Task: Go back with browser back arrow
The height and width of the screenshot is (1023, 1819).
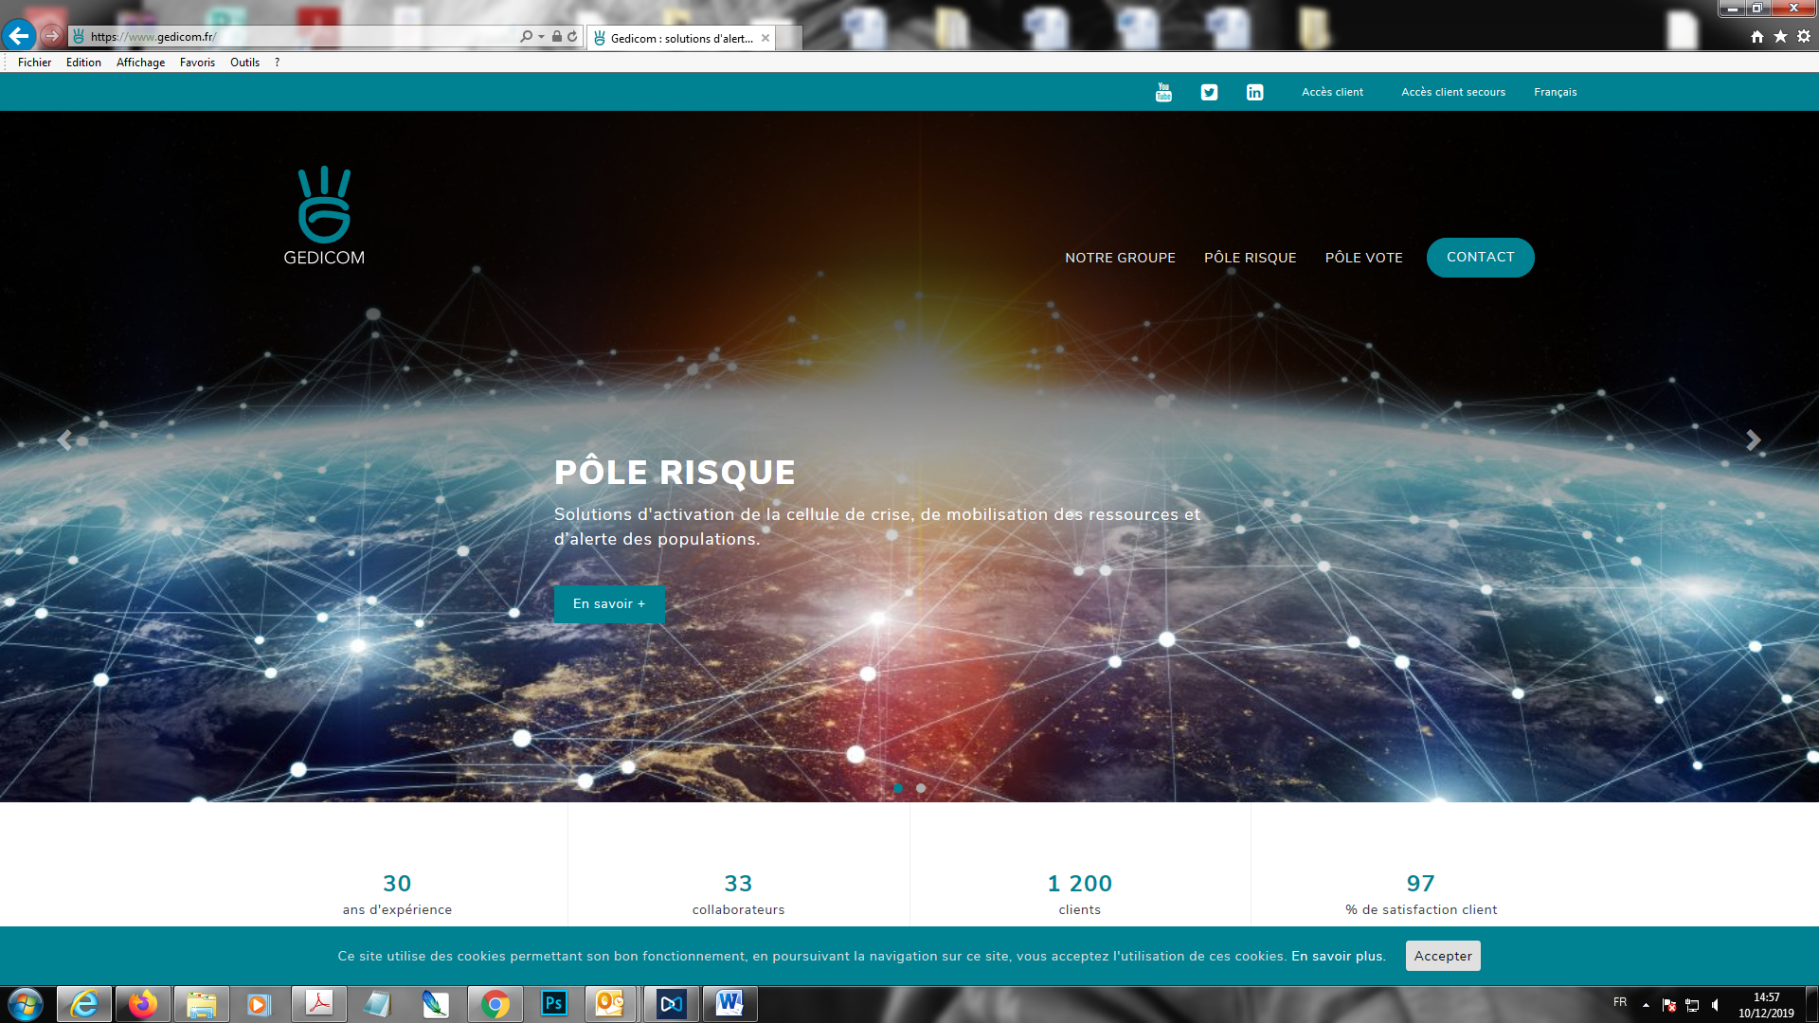Action: (x=19, y=36)
